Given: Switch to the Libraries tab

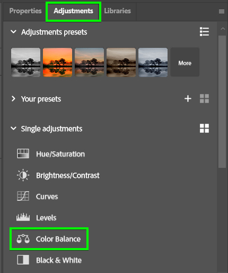Looking at the screenshot, I should (x=117, y=11).
